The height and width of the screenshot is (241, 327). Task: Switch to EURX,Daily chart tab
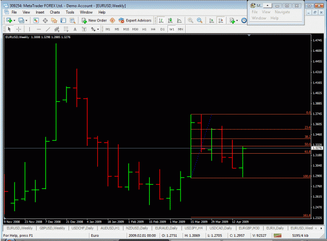(x=275, y=228)
